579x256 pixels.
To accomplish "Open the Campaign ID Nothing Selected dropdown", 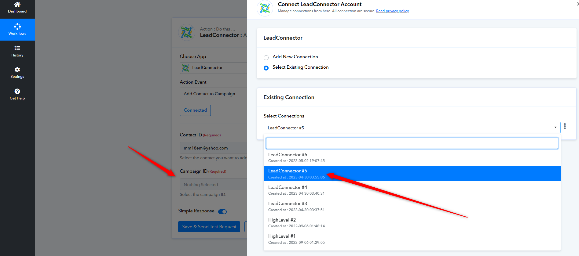I will (213, 185).
